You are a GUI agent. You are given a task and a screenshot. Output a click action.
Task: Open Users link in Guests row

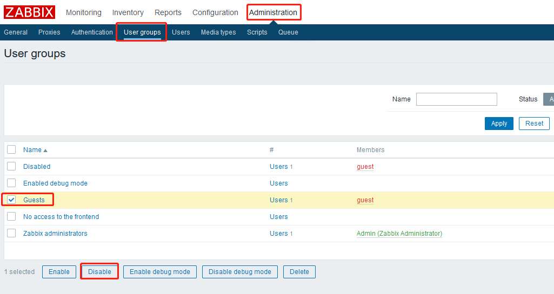pos(279,200)
